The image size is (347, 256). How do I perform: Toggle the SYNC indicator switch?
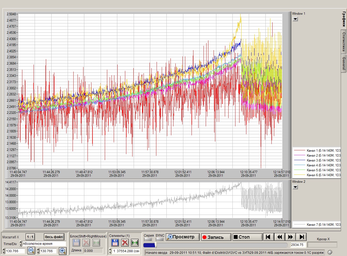click(x=160, y=239)
